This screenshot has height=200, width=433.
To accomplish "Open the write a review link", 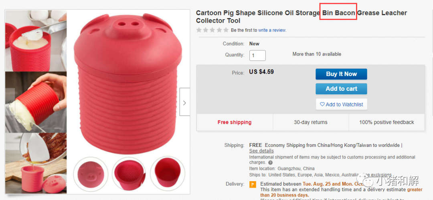I will tap(272, 30).
